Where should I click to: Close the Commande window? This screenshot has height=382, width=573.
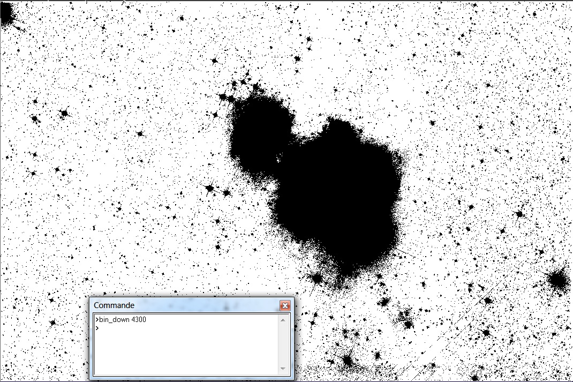coord(285,305)
